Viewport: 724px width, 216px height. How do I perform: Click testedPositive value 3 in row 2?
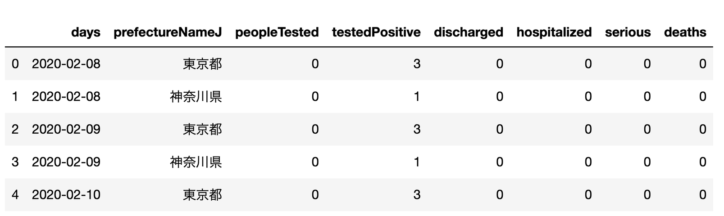[x=417, y=130]
